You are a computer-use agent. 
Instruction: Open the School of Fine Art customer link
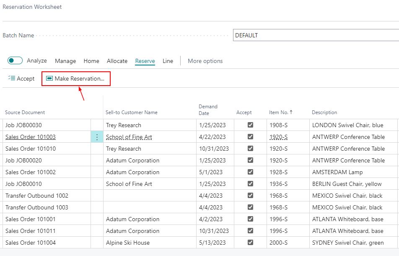click(x=129, y=137)
